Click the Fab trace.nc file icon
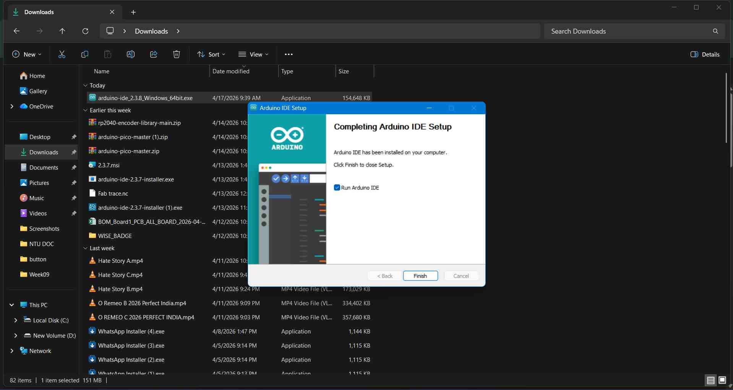733x390 pixels. click(x=92, y=193)
